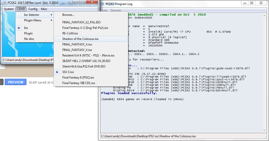The width and height of the screenshot is (269, 141).
Task: Click the PCSX2 main window title icon
Action: (4, 3)
